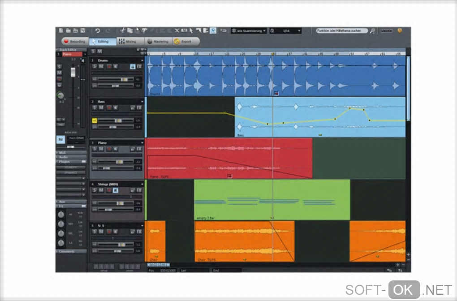This screenshot has width=457, height=301.
Task: Mute the Drums track
Action: point(101,66)
